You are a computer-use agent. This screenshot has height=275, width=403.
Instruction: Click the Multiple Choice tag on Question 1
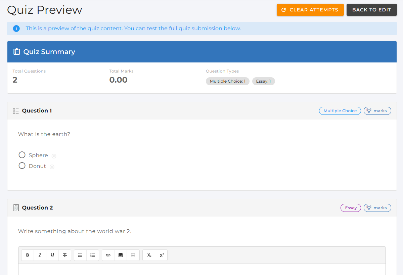pyautogui.click(x=340, y=111)
